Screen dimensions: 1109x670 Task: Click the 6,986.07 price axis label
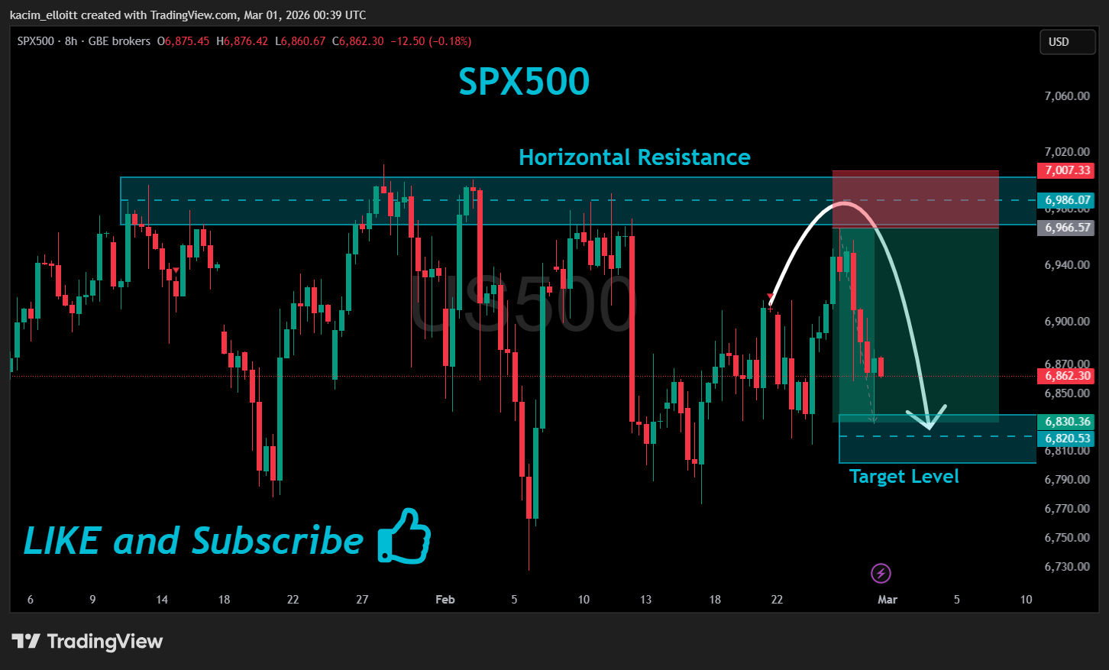pos(1065,200)
